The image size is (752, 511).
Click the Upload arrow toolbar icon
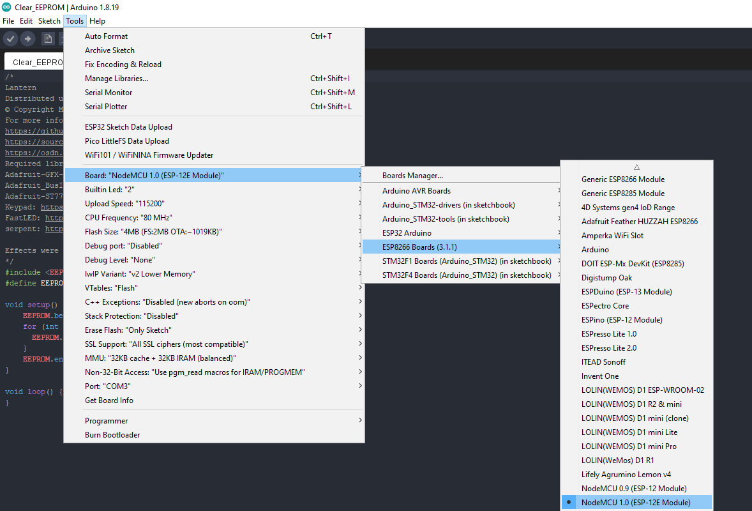pyautogui.click(x=27, y=39)
